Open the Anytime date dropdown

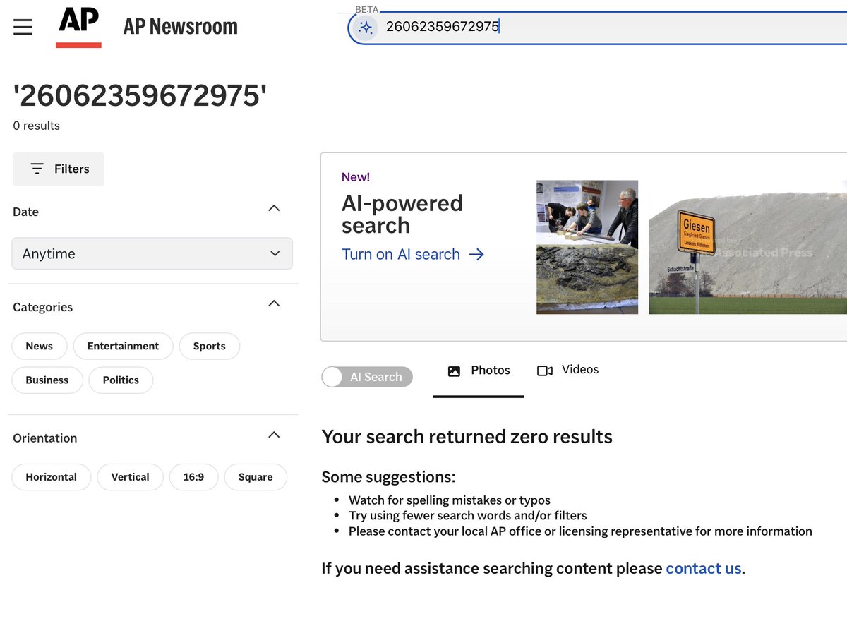[x=152, y=253]
